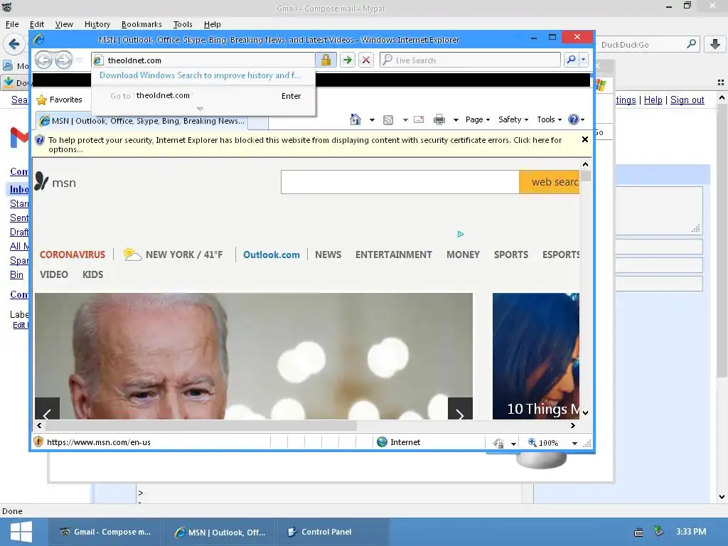Open search provider dropdown next to magnifier
Image resolution: width=728 pixels, height=546 pixels.
click(x=583, y=60)
